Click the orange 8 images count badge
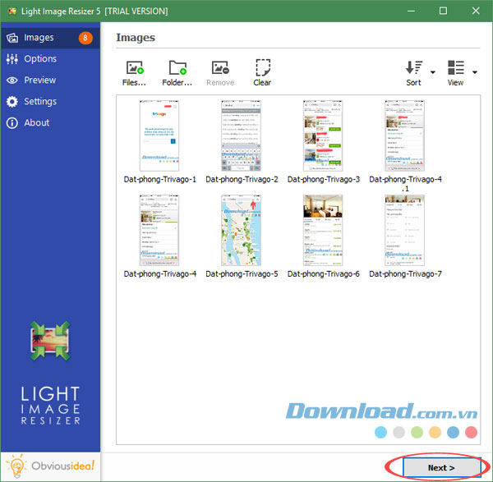This screenshot has height=482, width=493. (85, 38)
